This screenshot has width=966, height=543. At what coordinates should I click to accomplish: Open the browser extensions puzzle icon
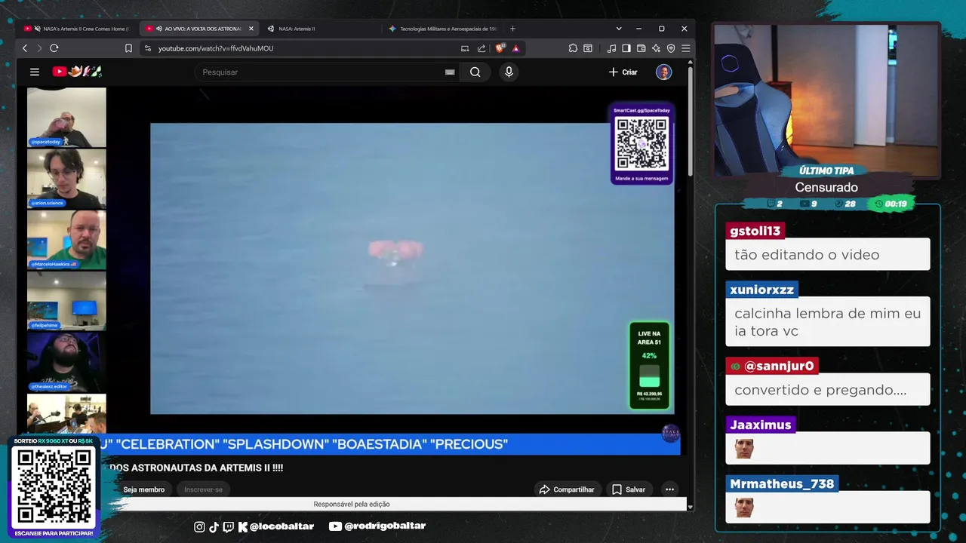573,48
